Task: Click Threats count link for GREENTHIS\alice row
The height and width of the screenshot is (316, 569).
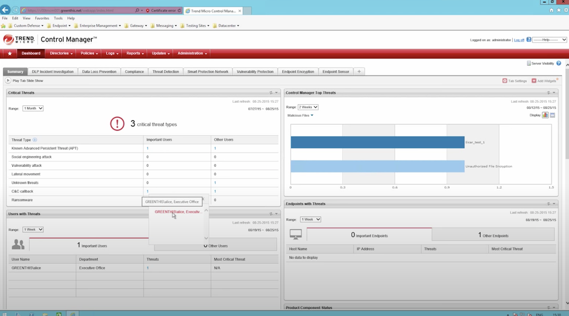Action: 147,268
